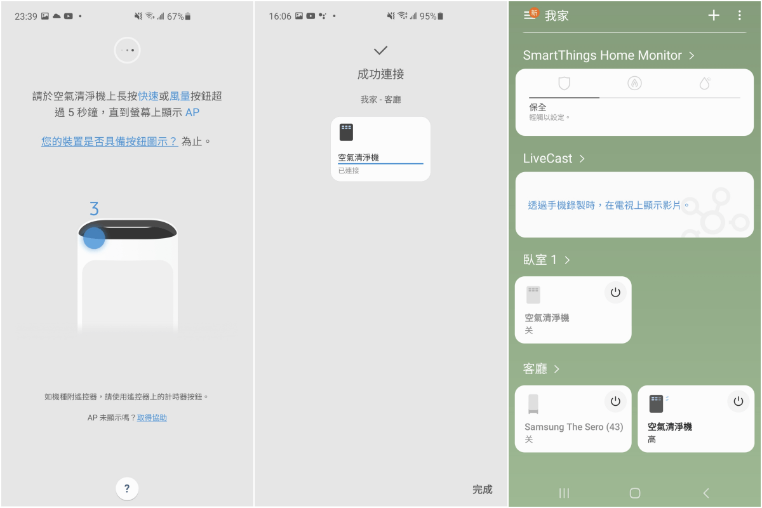Click the 高 fan level text on 客廳 purifier
This screenshot has width=762, height=508.
(652, 439)
